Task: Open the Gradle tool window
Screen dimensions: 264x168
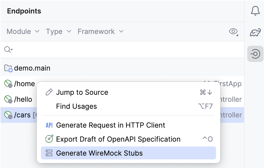Action: pos(255,32)
